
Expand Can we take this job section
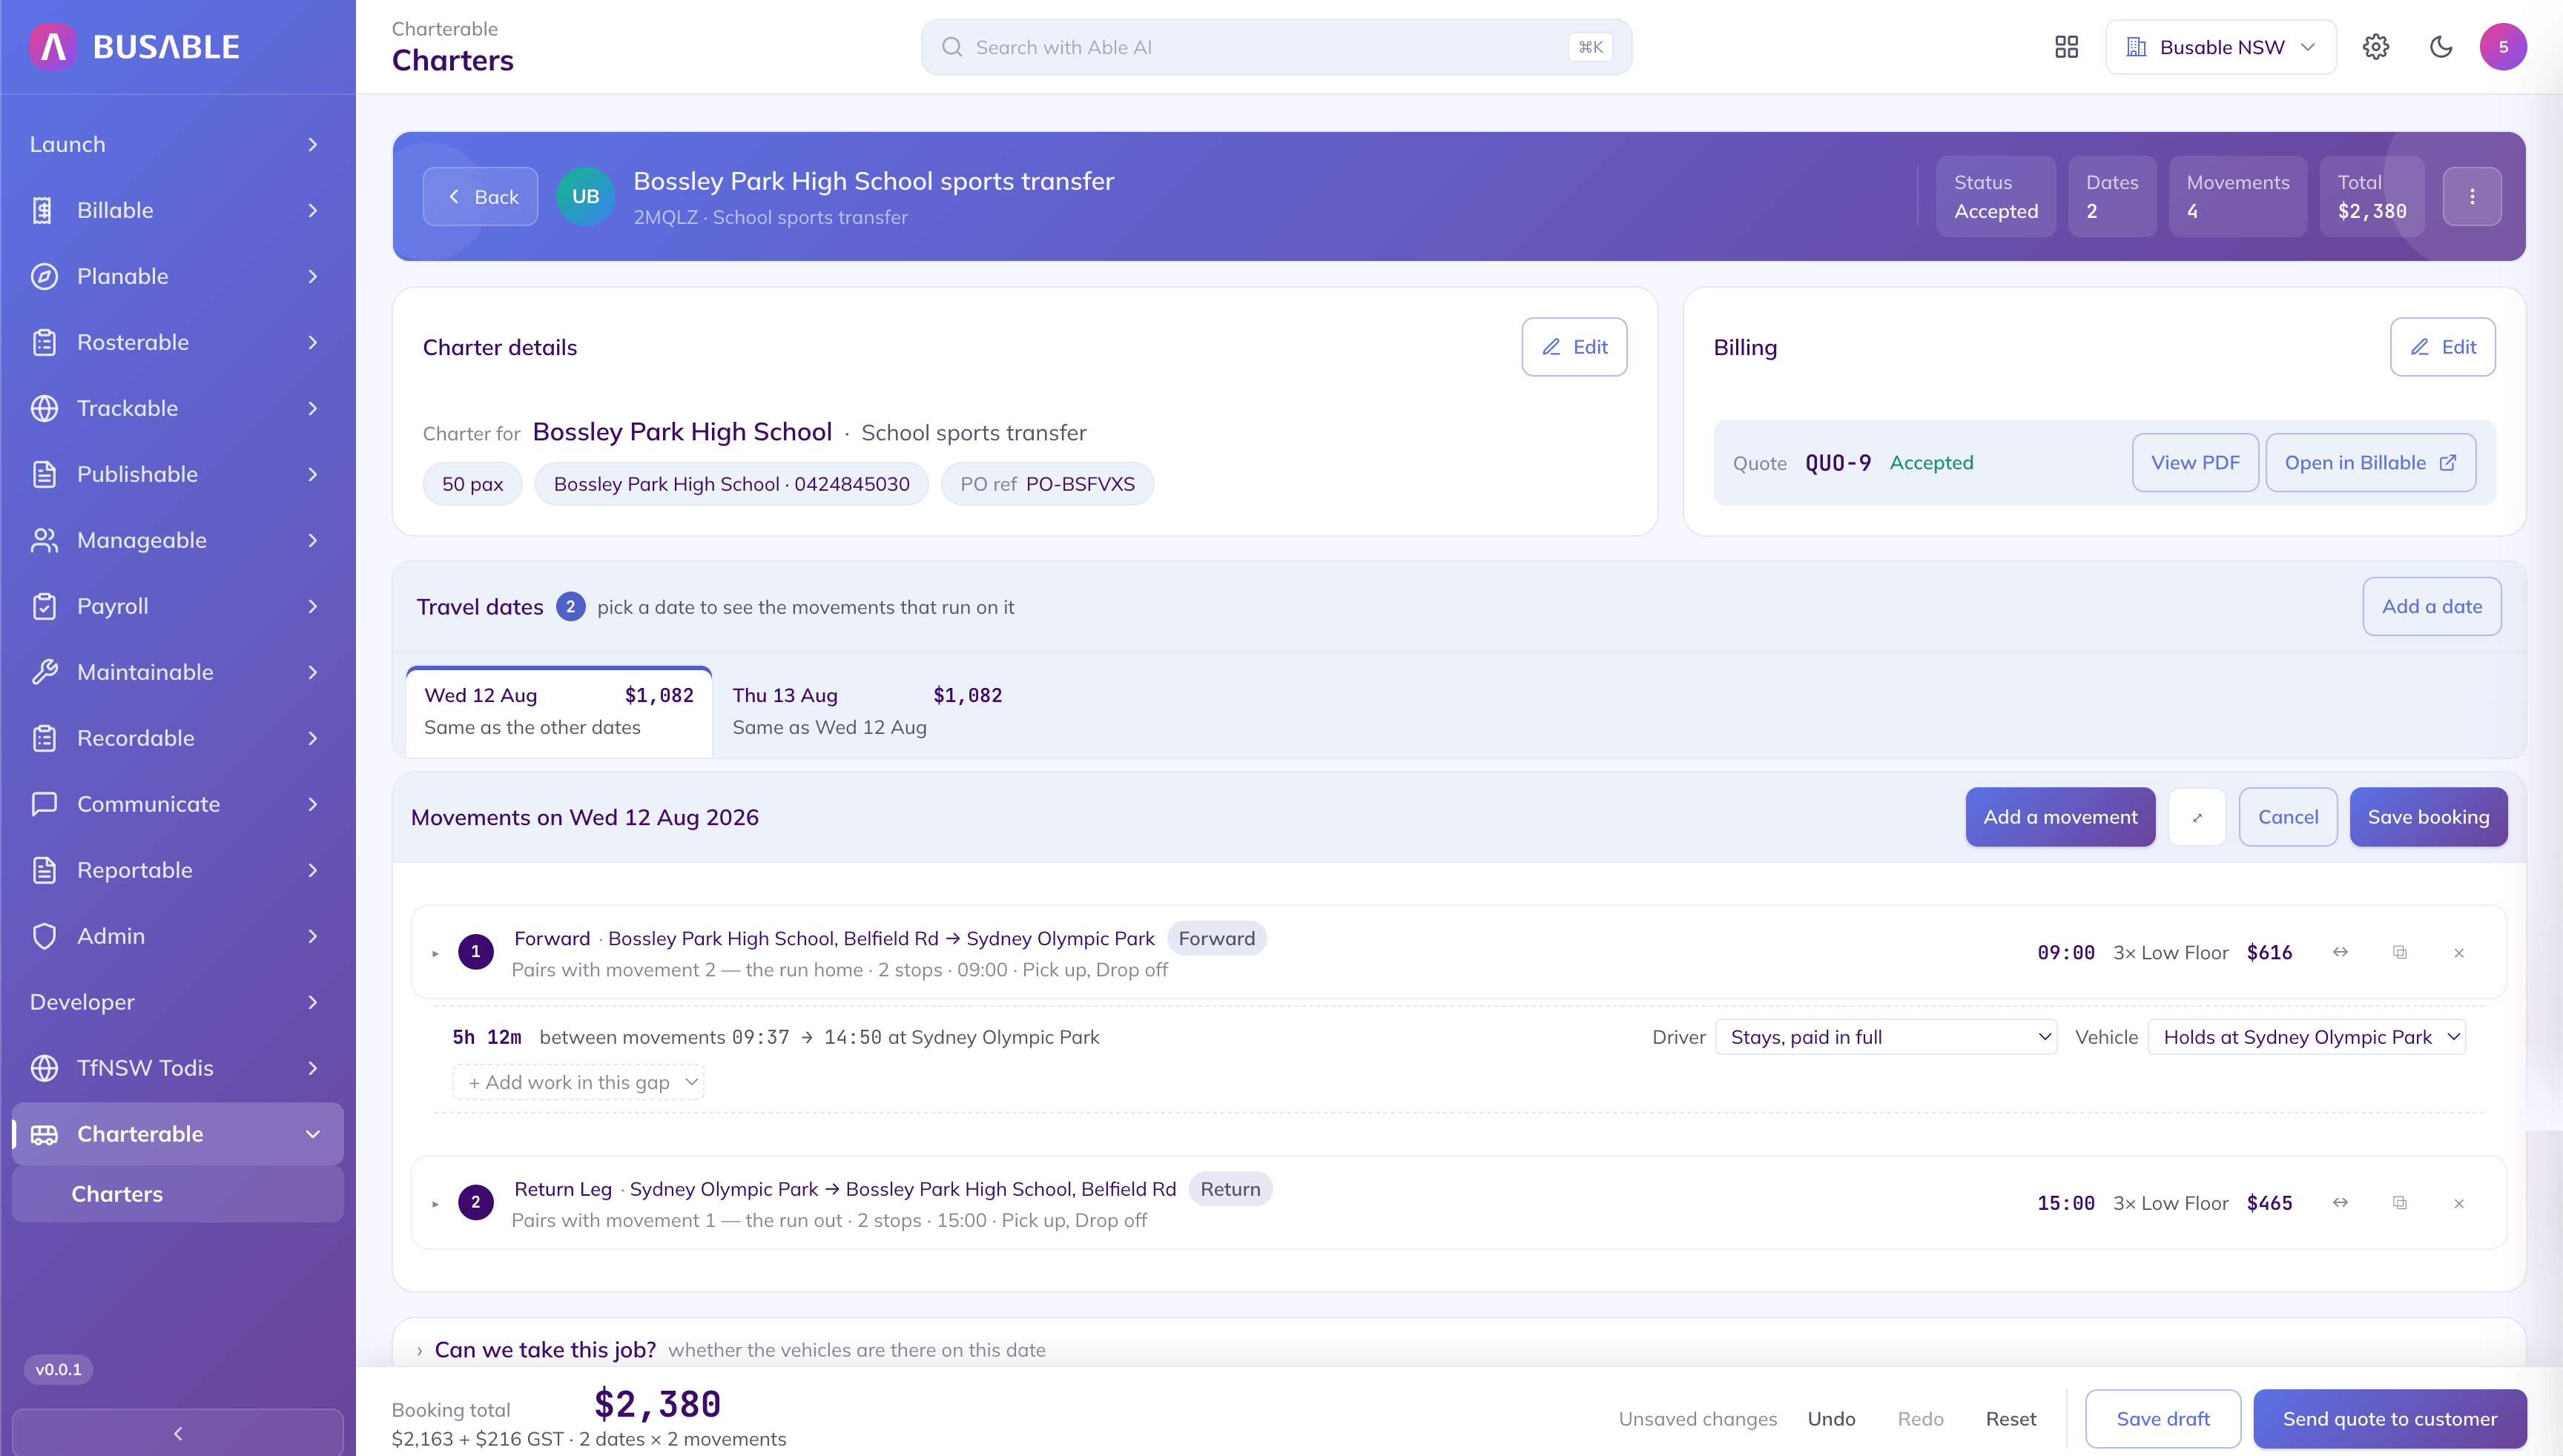point(419,1350)
